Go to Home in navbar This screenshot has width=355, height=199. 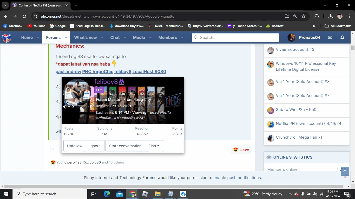point(27,38)
